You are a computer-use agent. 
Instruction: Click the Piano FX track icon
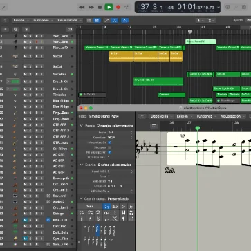[x=15, y=48]
